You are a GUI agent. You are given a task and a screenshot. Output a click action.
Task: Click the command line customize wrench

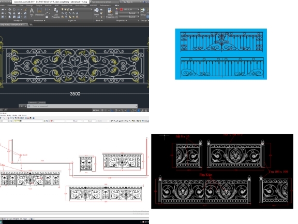click(x=25, y=106)
